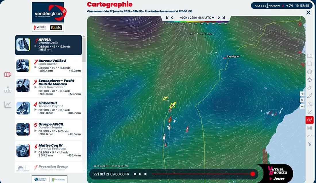316x183 pixels.
Task: Expand Bureau Vallée 2 details arrow
Action: coord(35,67)
